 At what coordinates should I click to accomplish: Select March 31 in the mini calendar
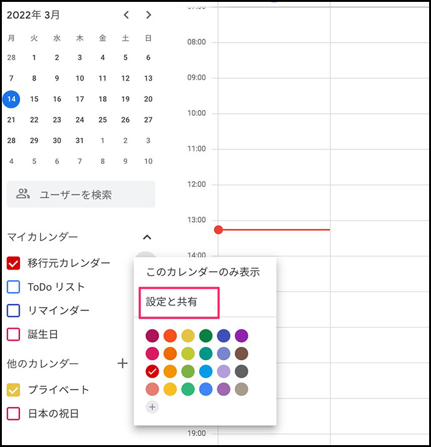tap(80, 141)
